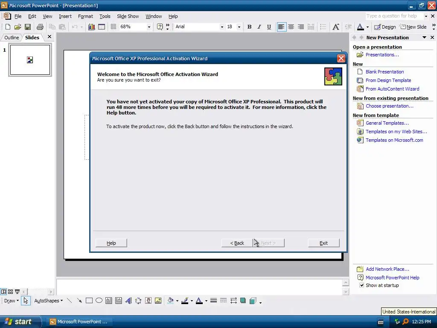The image size is (437, 328).
Task: Open the font size 18 dropdown
Action: 239,27
